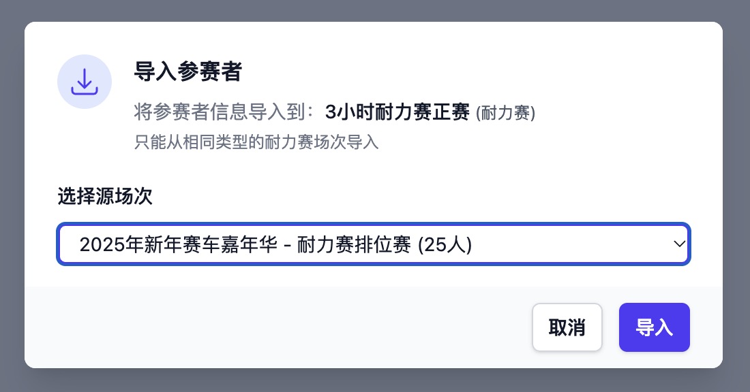Click the 取消 button
This screenshot has height=392, width=750.
coord(567,327)
